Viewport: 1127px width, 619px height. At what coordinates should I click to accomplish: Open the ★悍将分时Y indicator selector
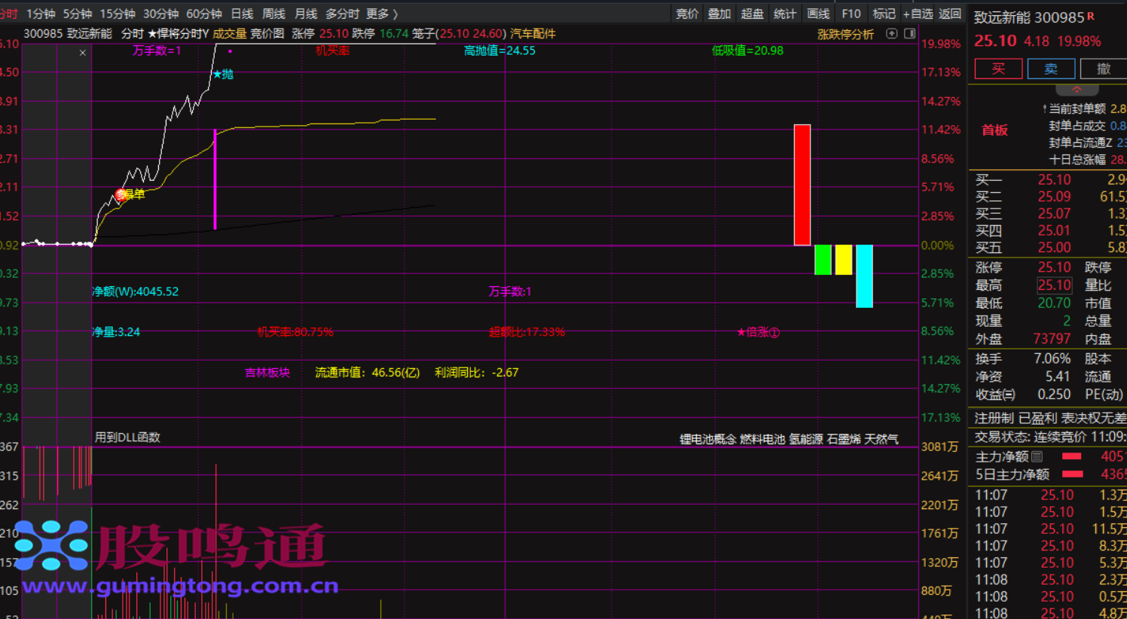pyautogui.click(x=178, y=34)
